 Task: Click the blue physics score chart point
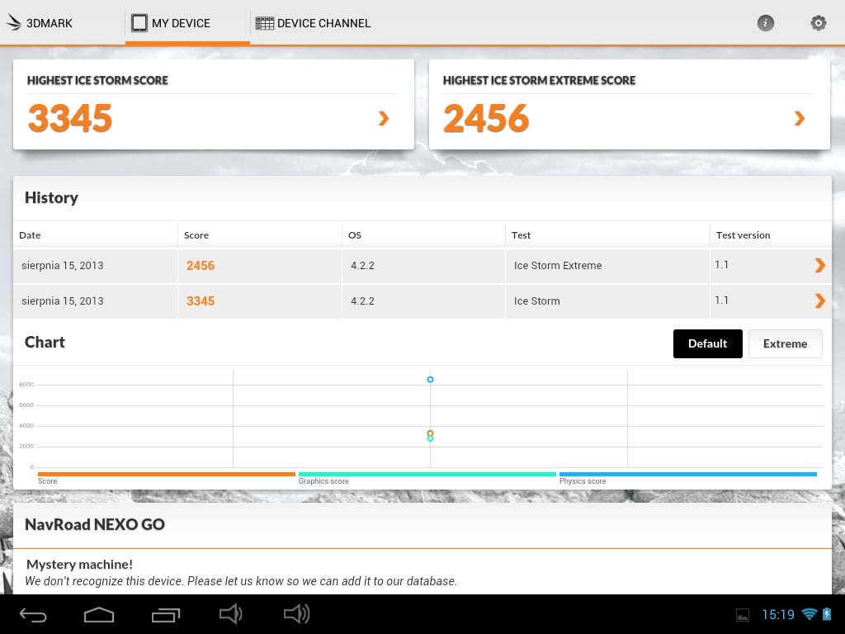coord(430,380)
